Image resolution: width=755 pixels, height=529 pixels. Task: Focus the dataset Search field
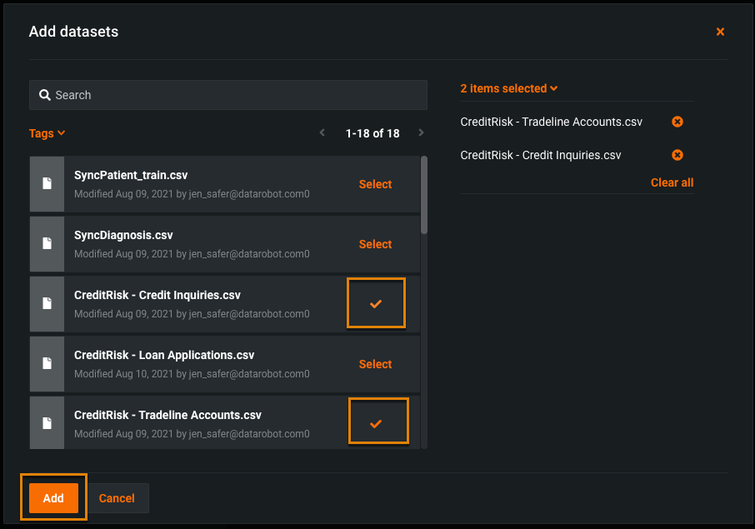click(233, 95)
